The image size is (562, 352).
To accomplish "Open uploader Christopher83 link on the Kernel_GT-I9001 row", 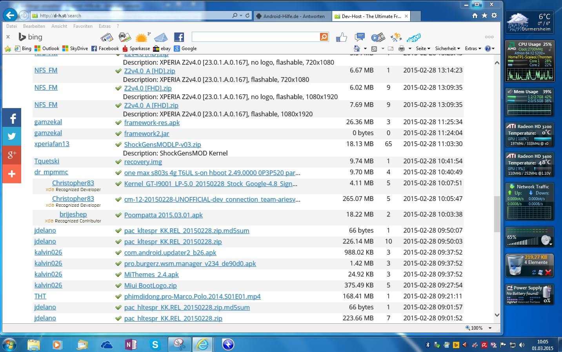I will pos(73,183).
